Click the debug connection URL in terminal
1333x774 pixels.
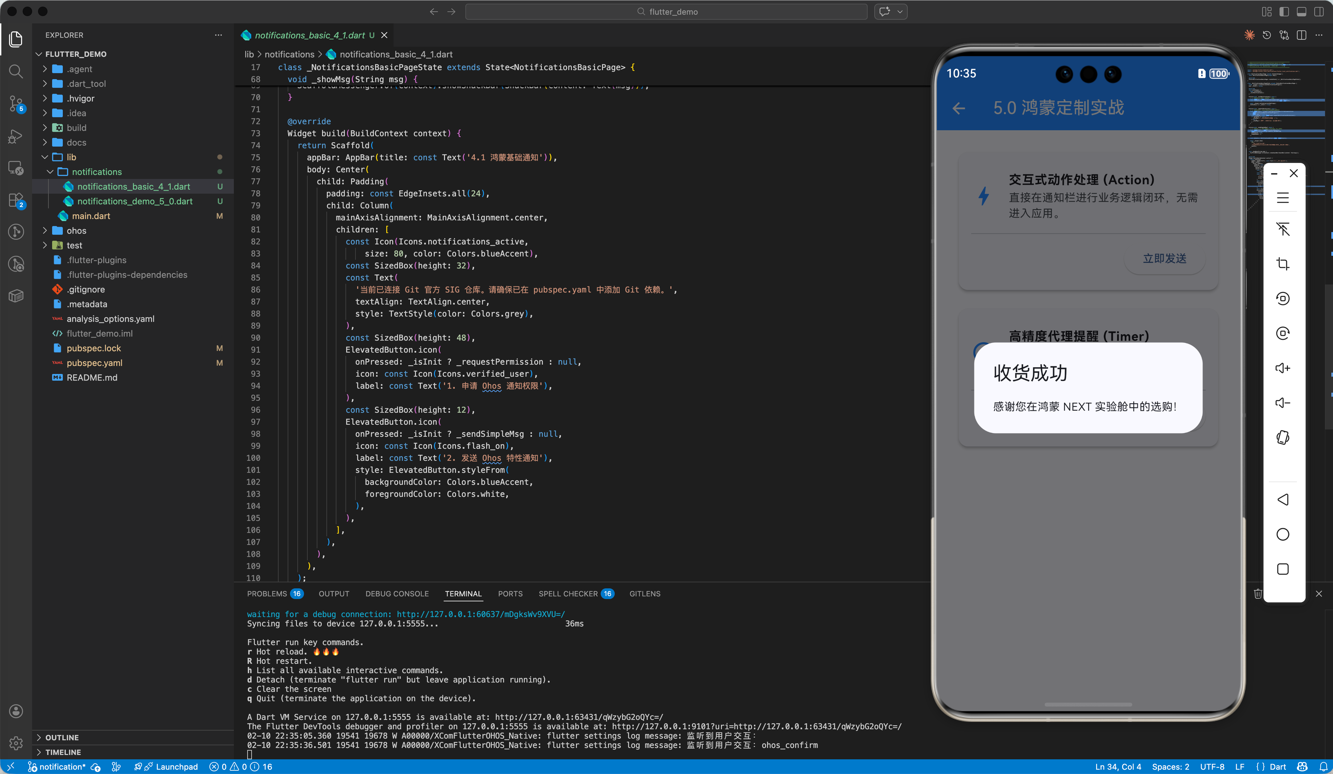pos(481,614)
